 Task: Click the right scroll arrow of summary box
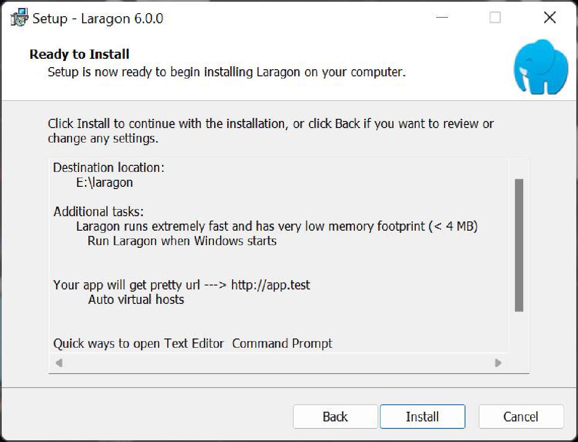498,364
